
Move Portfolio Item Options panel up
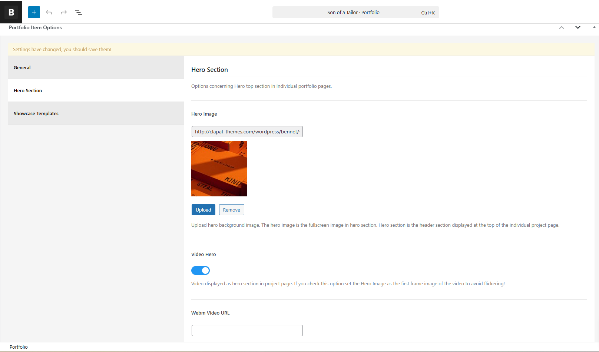tap(562, 27)
